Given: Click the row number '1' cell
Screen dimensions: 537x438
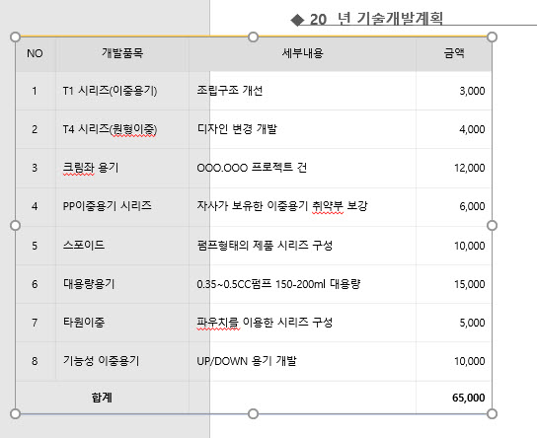Looking at the screenshot, I should click(x=36, y=91).
